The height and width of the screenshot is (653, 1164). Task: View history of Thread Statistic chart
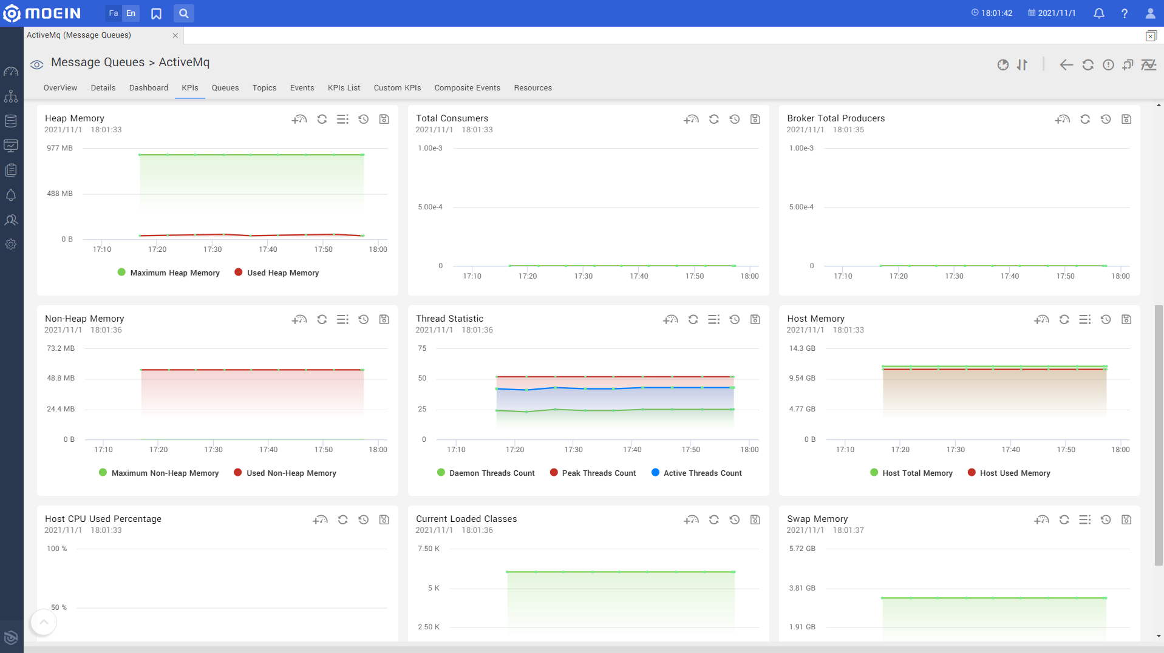tap(735, 319)
